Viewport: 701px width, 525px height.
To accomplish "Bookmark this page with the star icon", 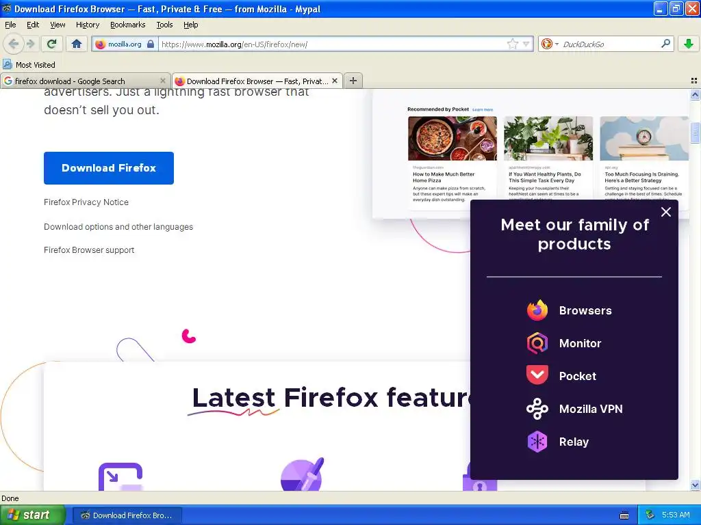I will (x=512, y=44).
